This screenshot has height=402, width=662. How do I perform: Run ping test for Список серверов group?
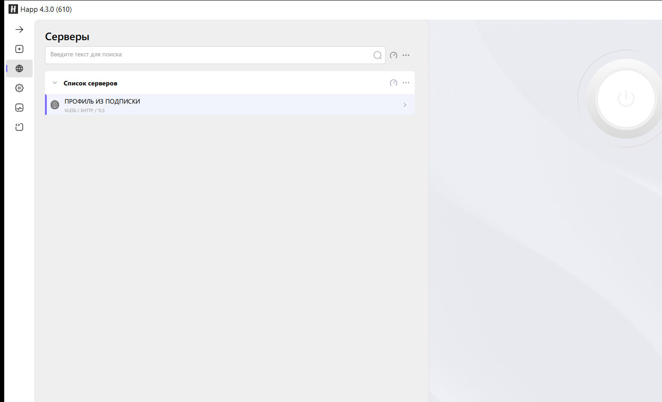[x=393, y=83]
